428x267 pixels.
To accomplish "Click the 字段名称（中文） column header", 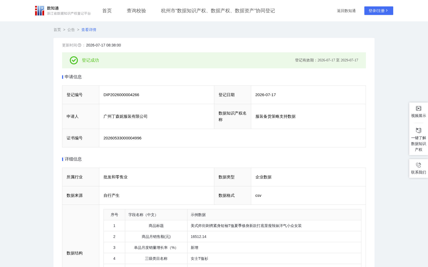I will tap(156, 215).
